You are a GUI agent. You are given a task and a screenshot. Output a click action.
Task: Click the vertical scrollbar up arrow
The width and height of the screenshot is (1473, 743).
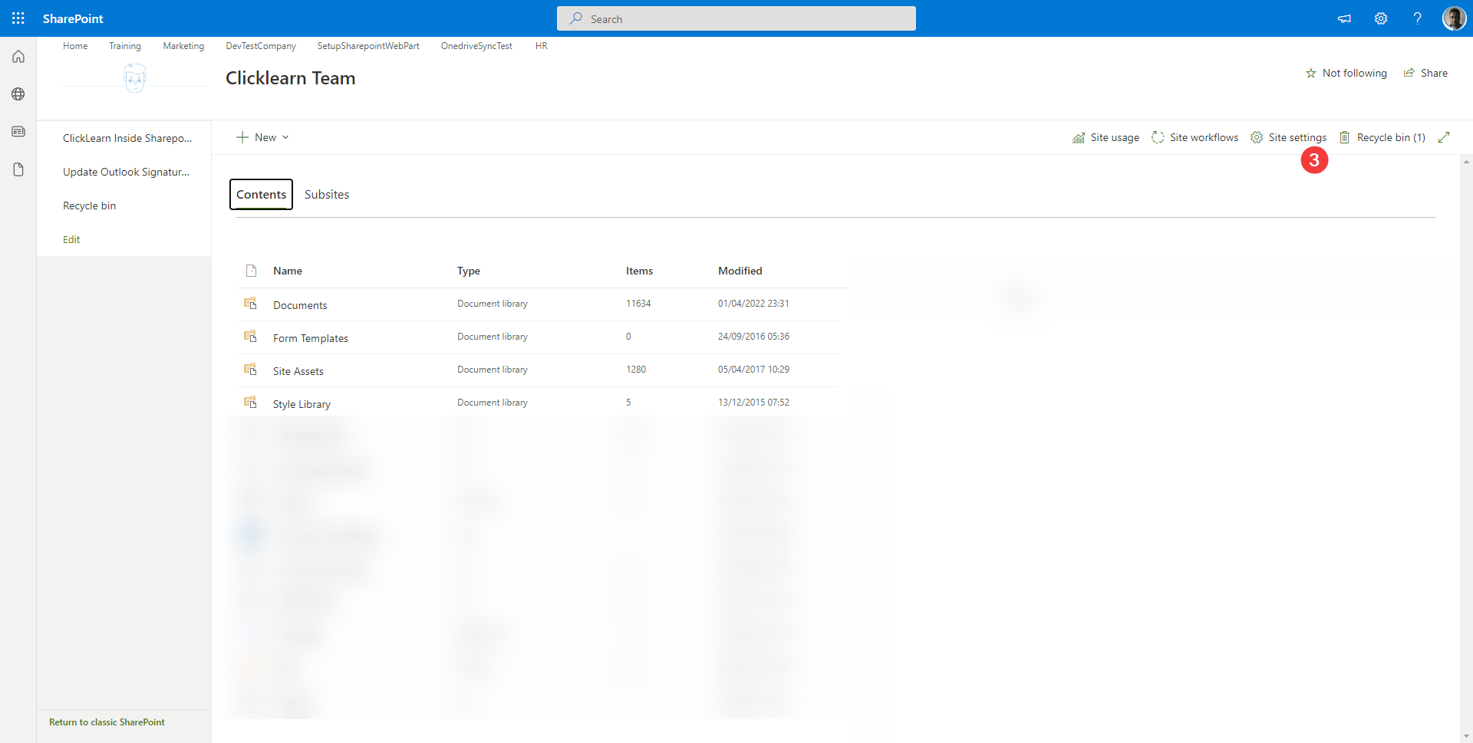[1467, 162]
